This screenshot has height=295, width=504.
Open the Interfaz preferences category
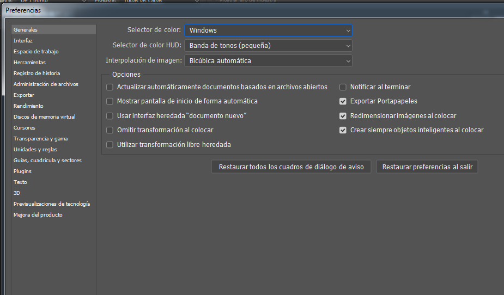point(54,40)
